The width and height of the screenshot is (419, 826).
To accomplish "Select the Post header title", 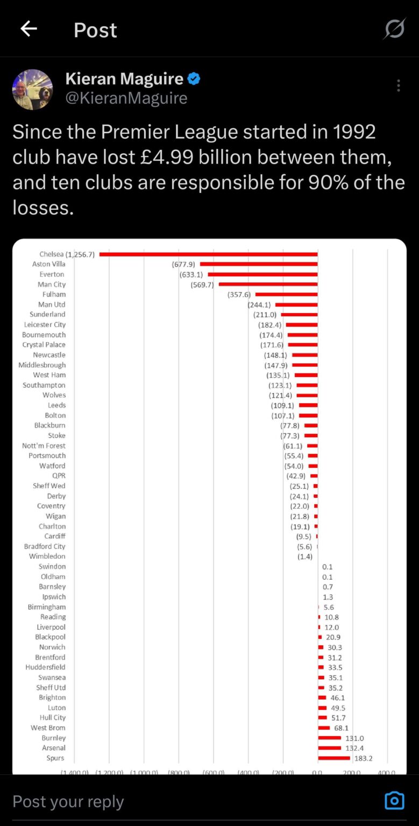I will point(95,30).
